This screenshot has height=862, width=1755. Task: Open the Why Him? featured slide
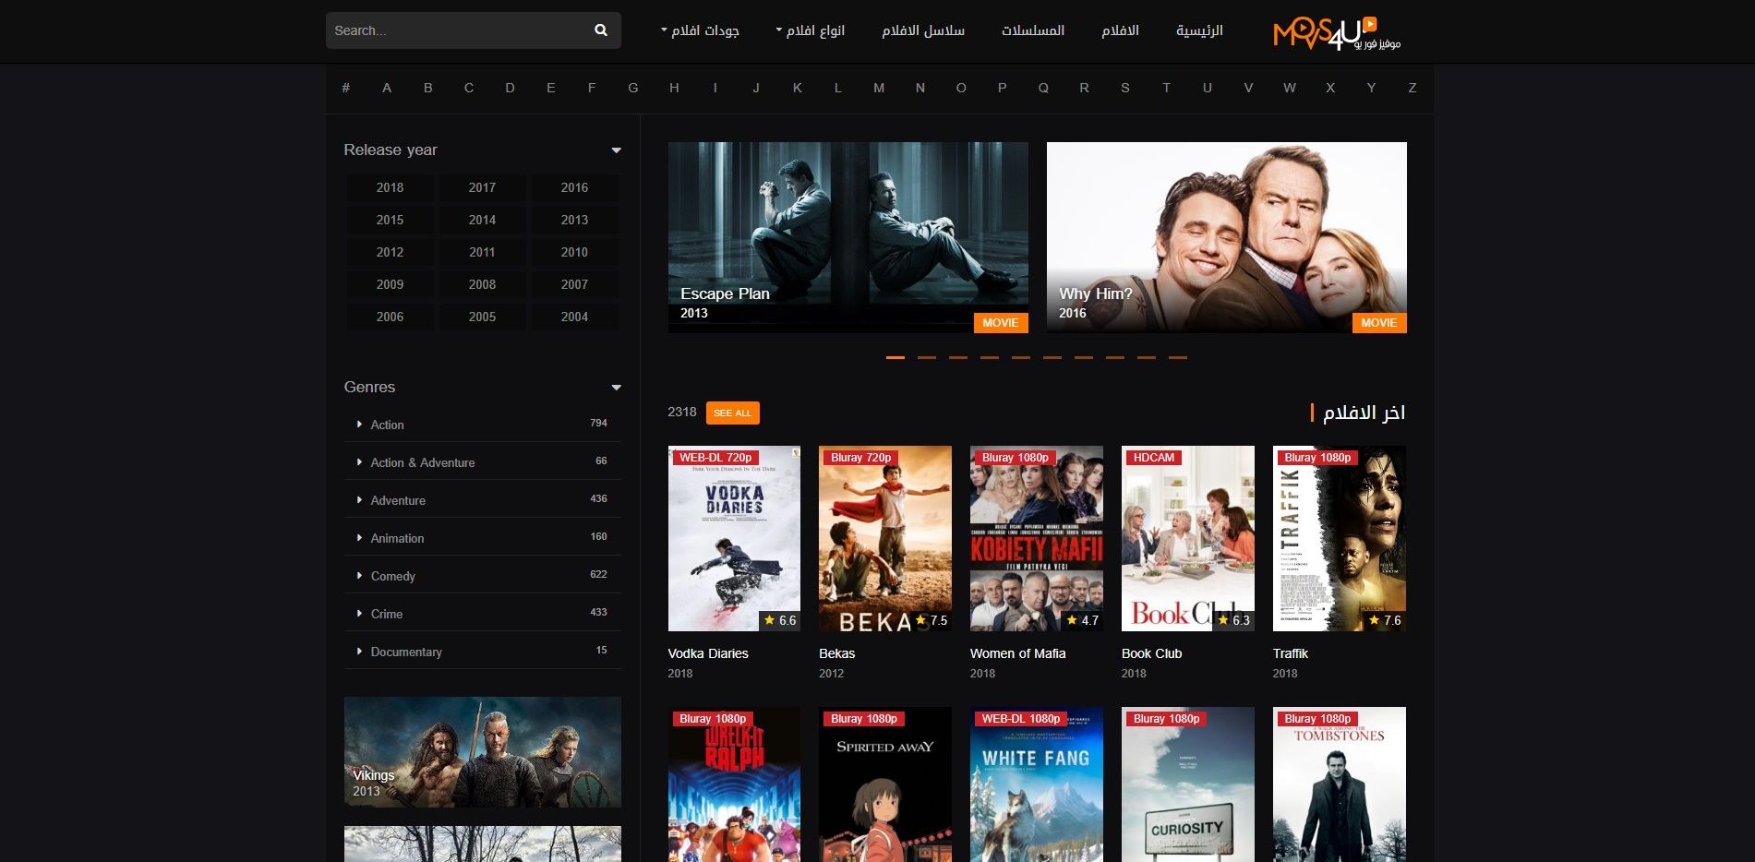point(1226,237)
